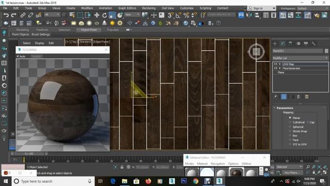The width and height of the screenshot is (330, 186).
Task: Open the Utilities wrench icon
Action: (313, 43)
